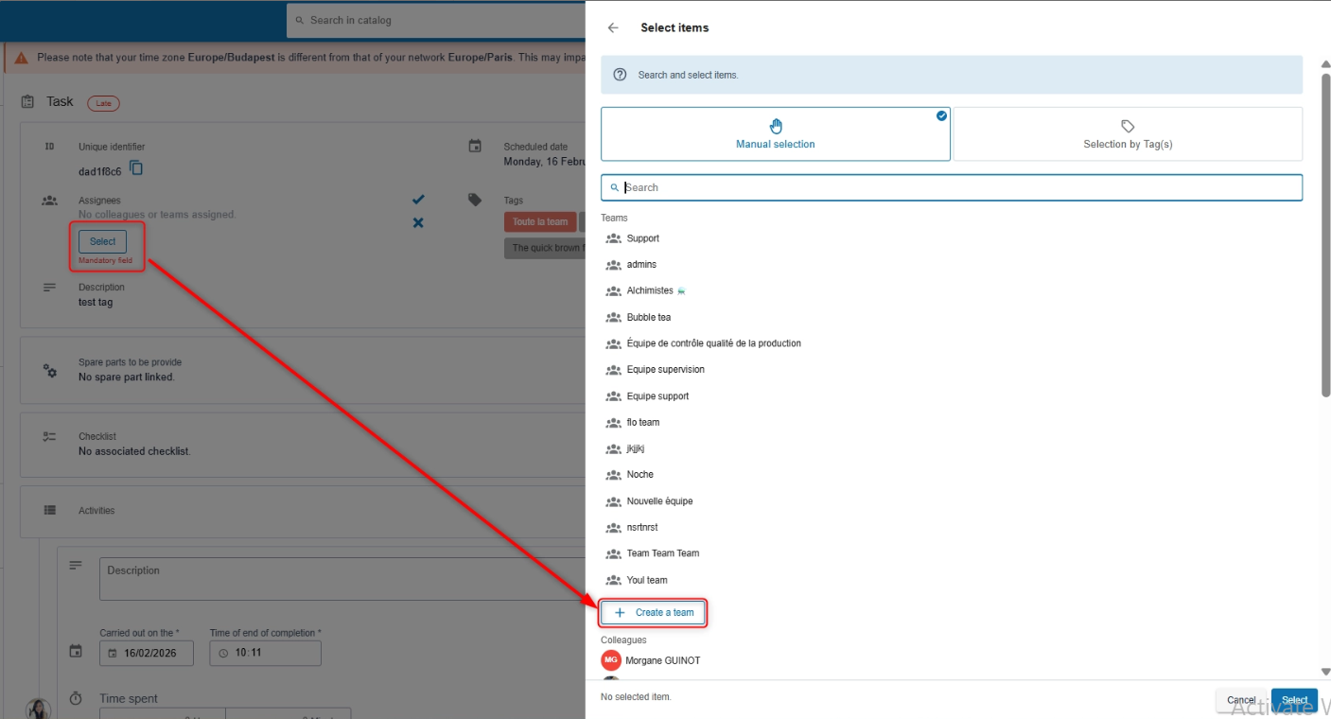Screen dimensions: 1331x719
Task: Cancel assignee edit with the X icon
Action: 418,223
